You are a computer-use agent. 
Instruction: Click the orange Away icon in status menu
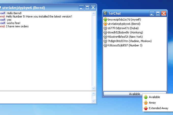146,103
